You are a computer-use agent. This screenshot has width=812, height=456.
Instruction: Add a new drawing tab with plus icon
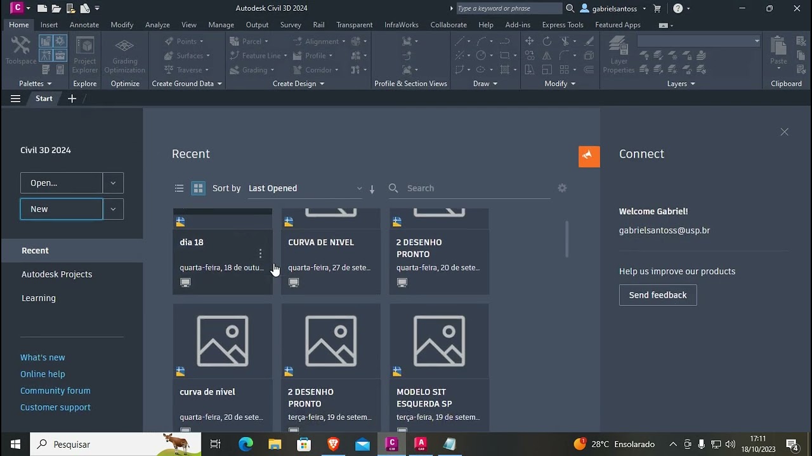72,99
